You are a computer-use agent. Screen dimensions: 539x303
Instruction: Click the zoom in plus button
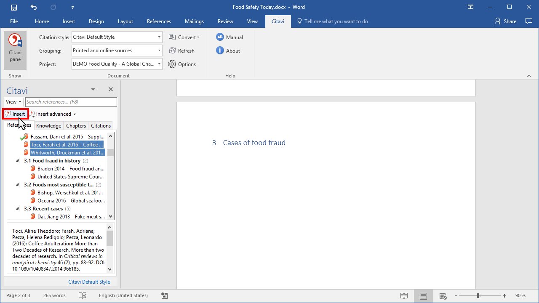click(x=504, y=296)
